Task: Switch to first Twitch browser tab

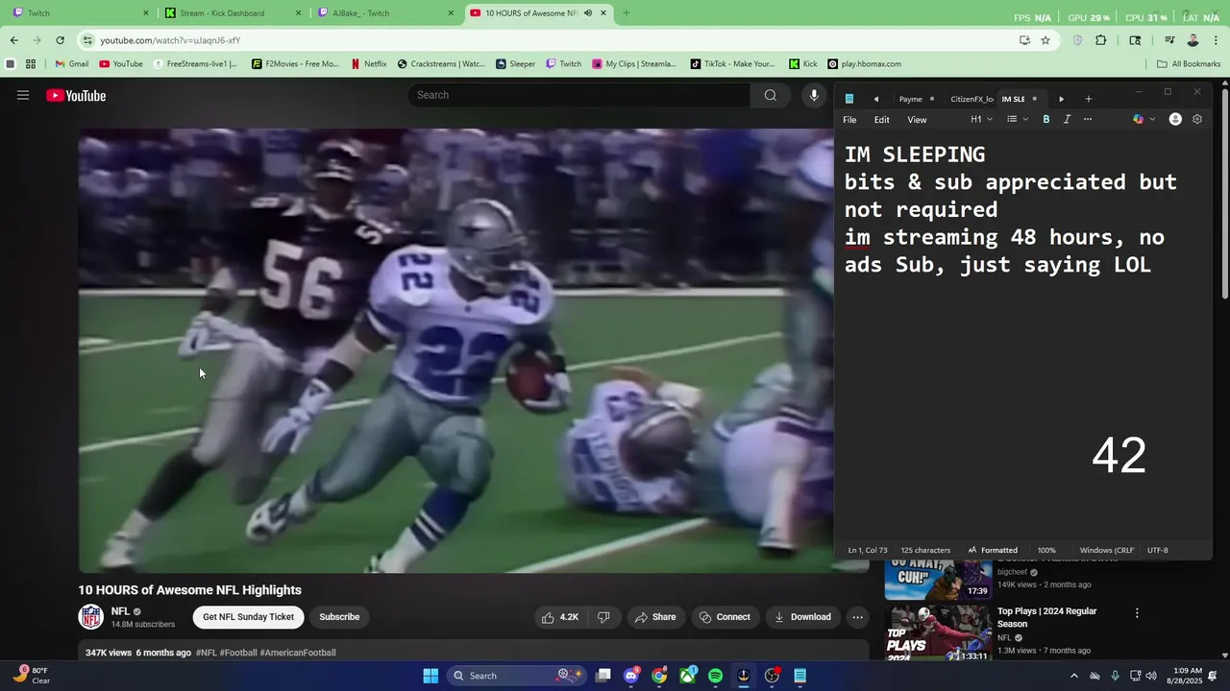Action: (x=80, y=13)
